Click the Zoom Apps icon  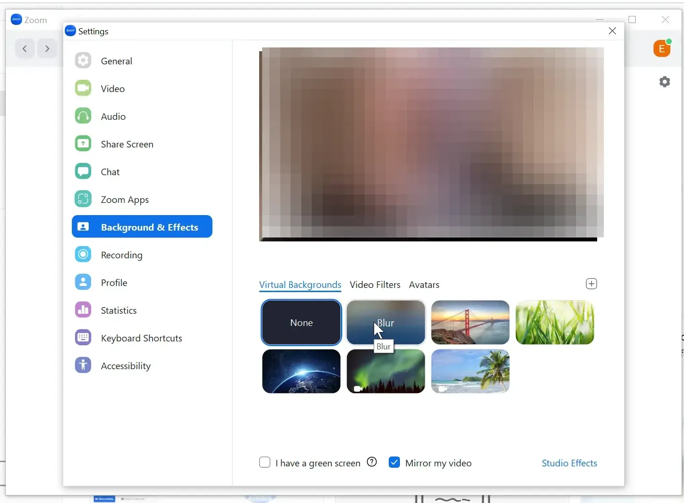[83, 199]
